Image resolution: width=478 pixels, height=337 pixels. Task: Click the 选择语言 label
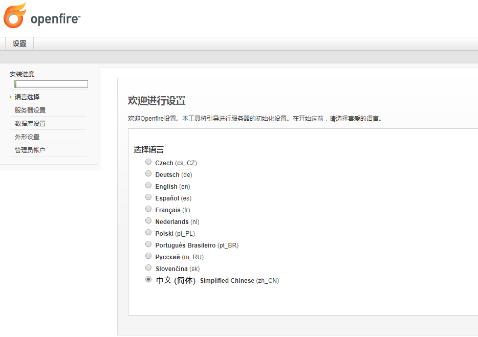(148, 150)
